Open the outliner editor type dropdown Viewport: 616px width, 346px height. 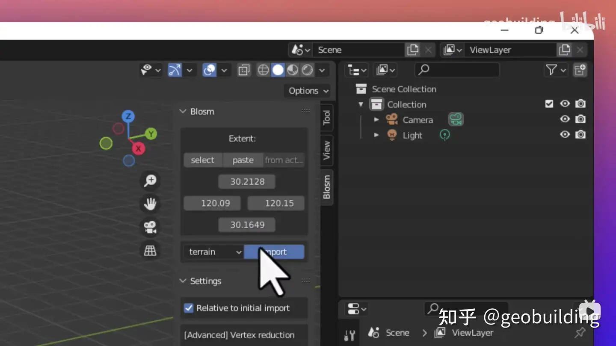358,70
